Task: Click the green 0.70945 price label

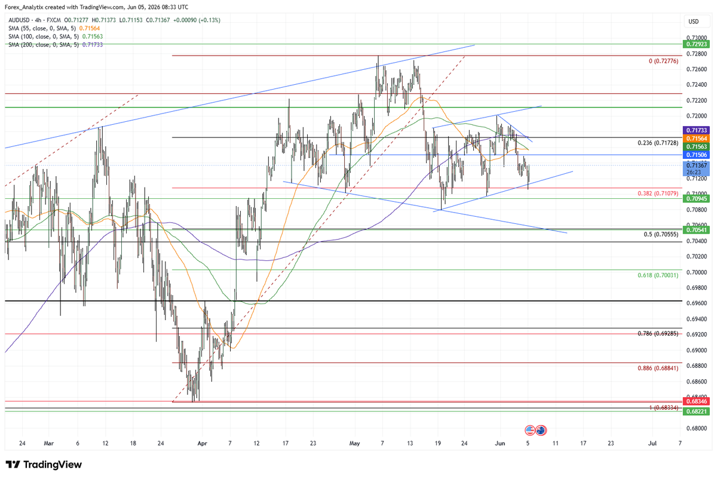Action: 696,198
